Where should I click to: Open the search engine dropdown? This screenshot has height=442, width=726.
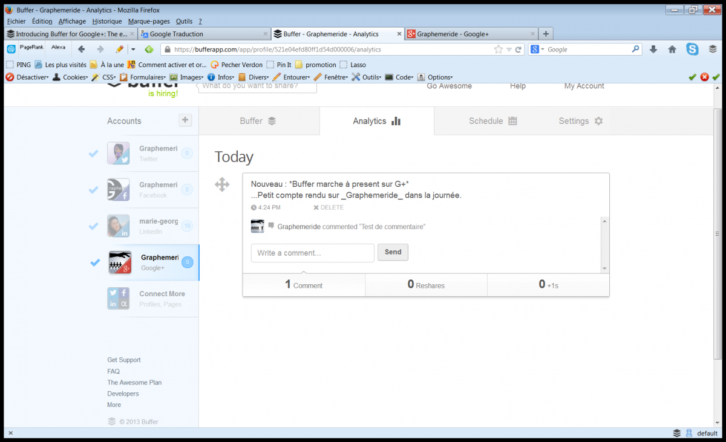[x=537, y=50]
